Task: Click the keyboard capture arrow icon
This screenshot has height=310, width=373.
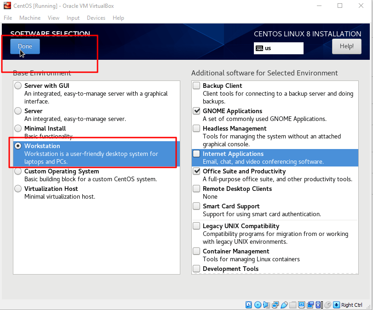Action: pyautogui.click(x=336, y=305)
